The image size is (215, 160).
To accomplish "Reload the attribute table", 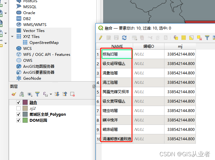I will click(x=124, y=38).
